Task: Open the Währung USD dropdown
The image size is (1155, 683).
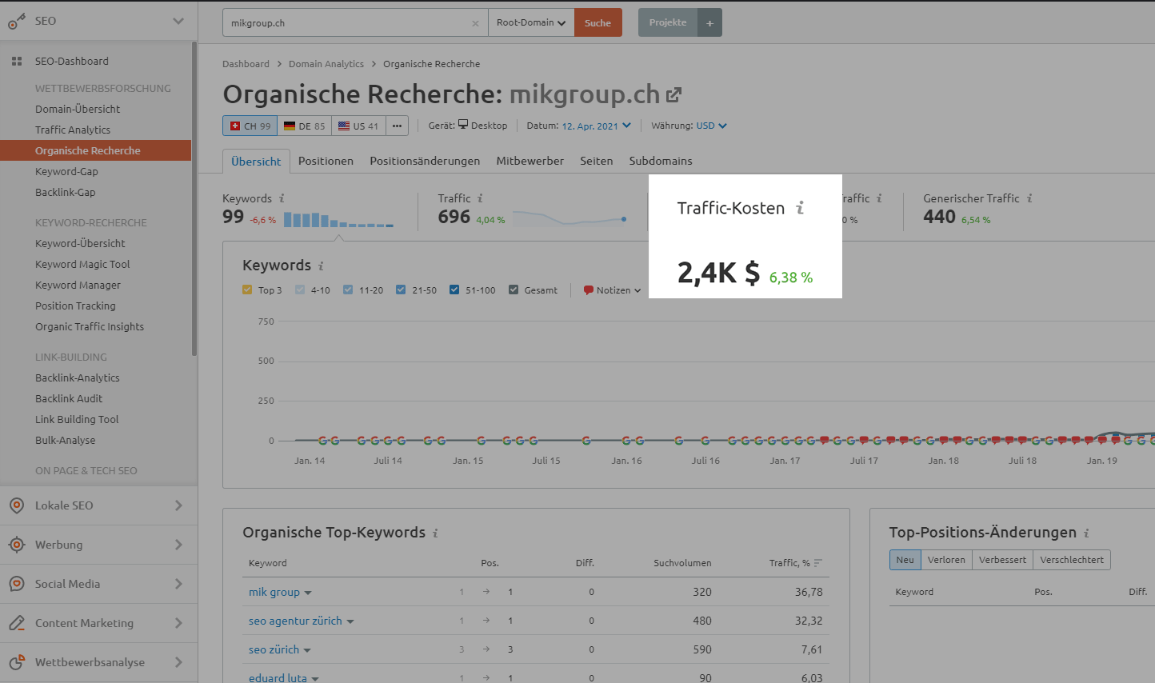Action: [711, 126]
